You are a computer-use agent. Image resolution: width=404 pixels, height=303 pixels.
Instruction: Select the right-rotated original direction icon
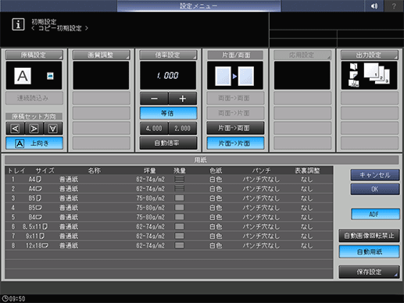pyautogui.click(x=34, y=128)
